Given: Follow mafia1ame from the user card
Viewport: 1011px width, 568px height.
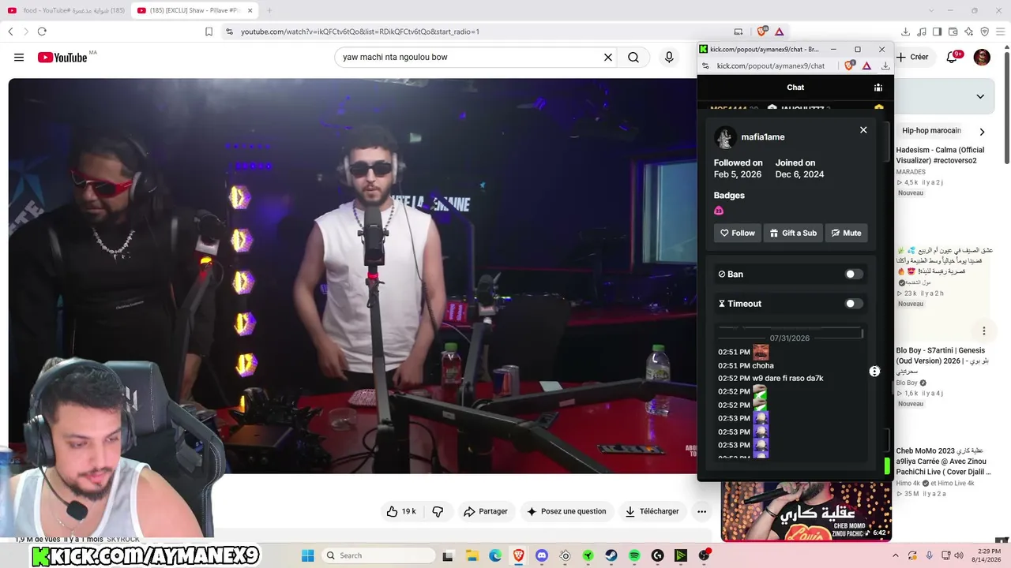Looking at the screenshot, I should pyautogui.click(x=738, y=233).
